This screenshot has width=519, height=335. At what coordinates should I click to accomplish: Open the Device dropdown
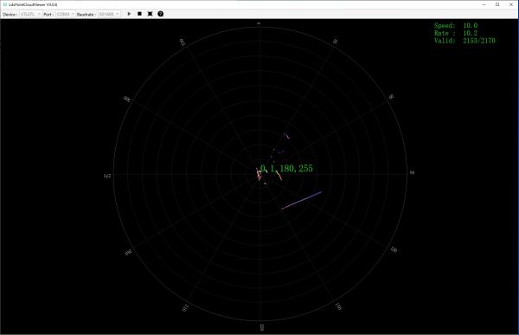point(30,14)
